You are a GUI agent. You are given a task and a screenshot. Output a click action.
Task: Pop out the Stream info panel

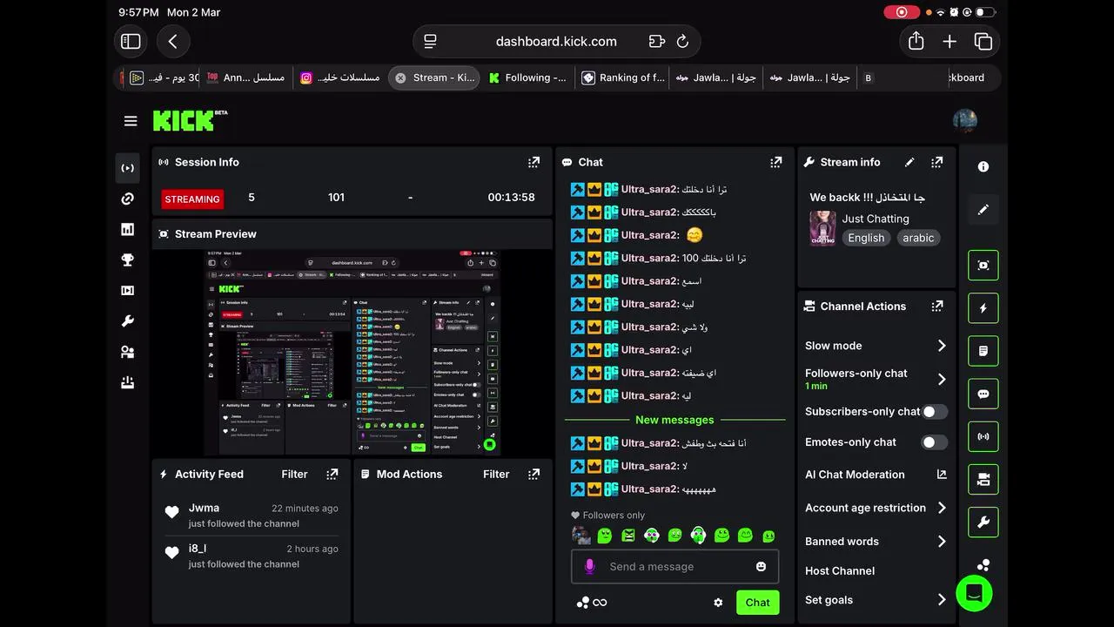tap(937, 162)
